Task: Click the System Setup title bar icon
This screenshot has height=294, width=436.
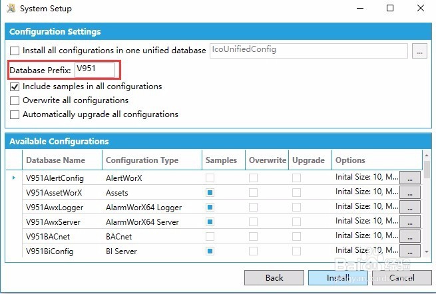Action: pos(11,9)
